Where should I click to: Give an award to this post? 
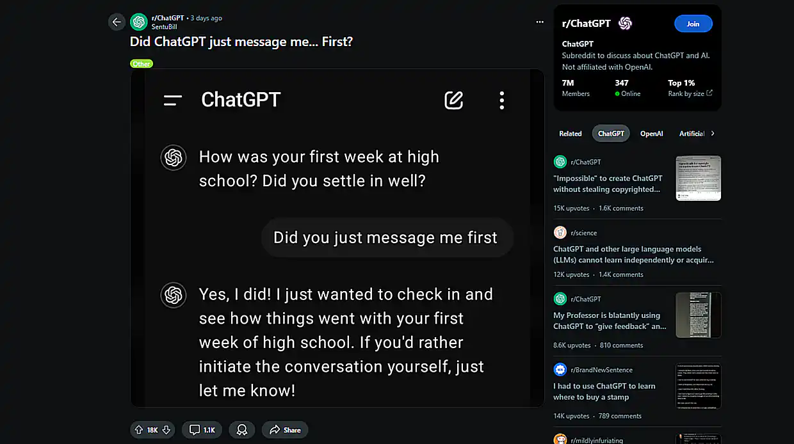pos(242,430)
